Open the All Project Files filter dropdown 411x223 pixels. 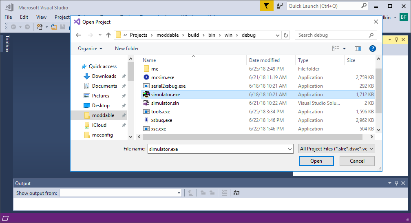click(x=336, y=149)
